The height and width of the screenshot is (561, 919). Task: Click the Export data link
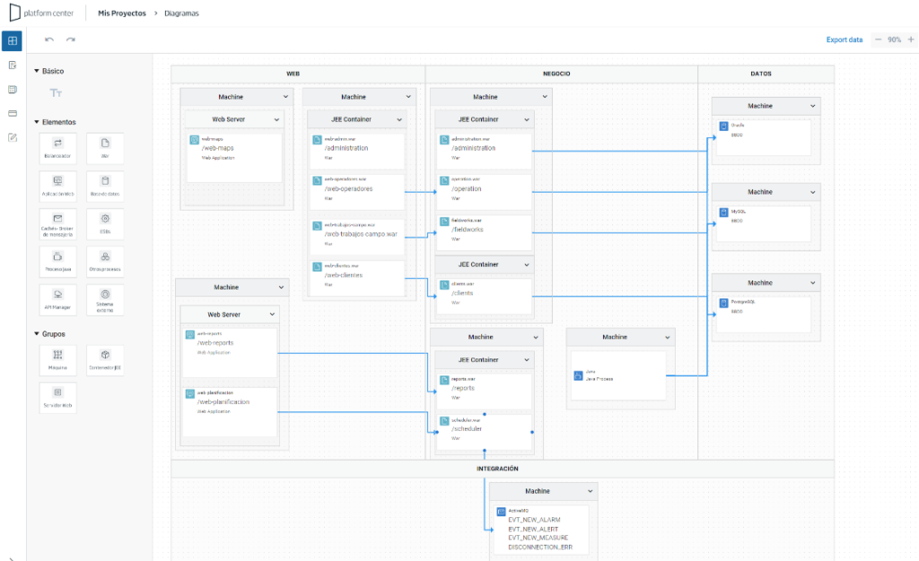(845, 39)
